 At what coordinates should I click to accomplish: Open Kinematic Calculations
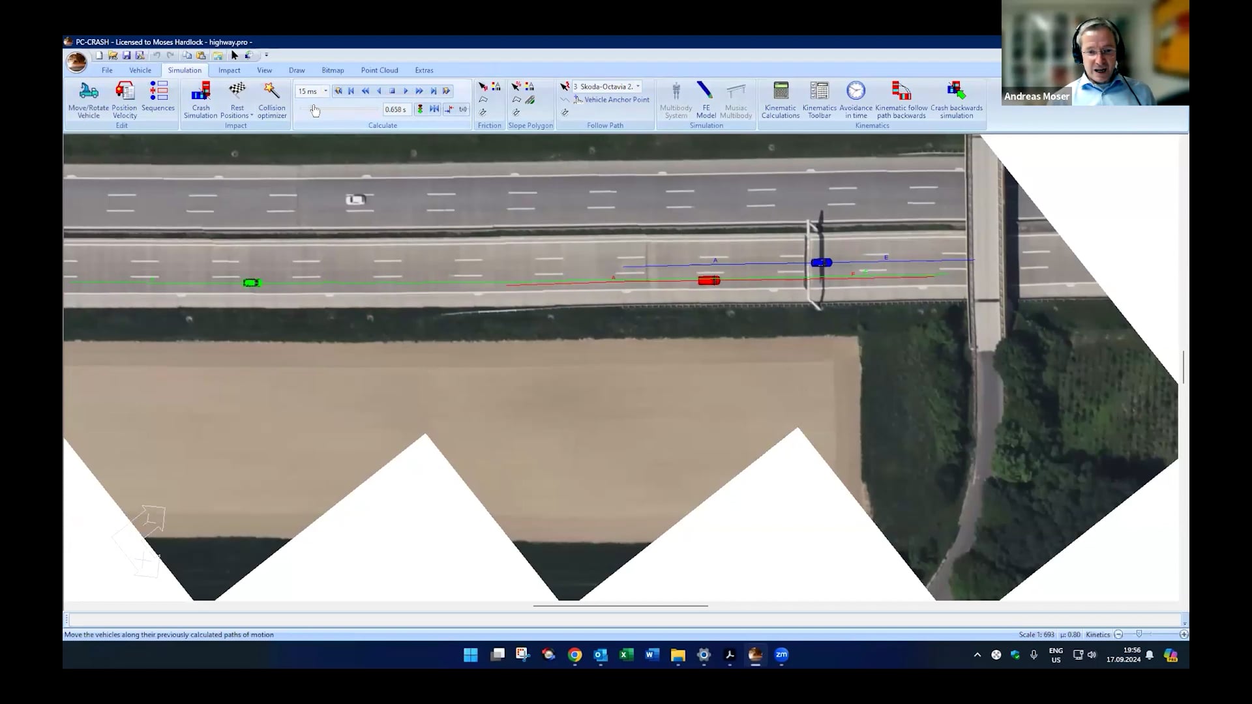pos(781,100)
